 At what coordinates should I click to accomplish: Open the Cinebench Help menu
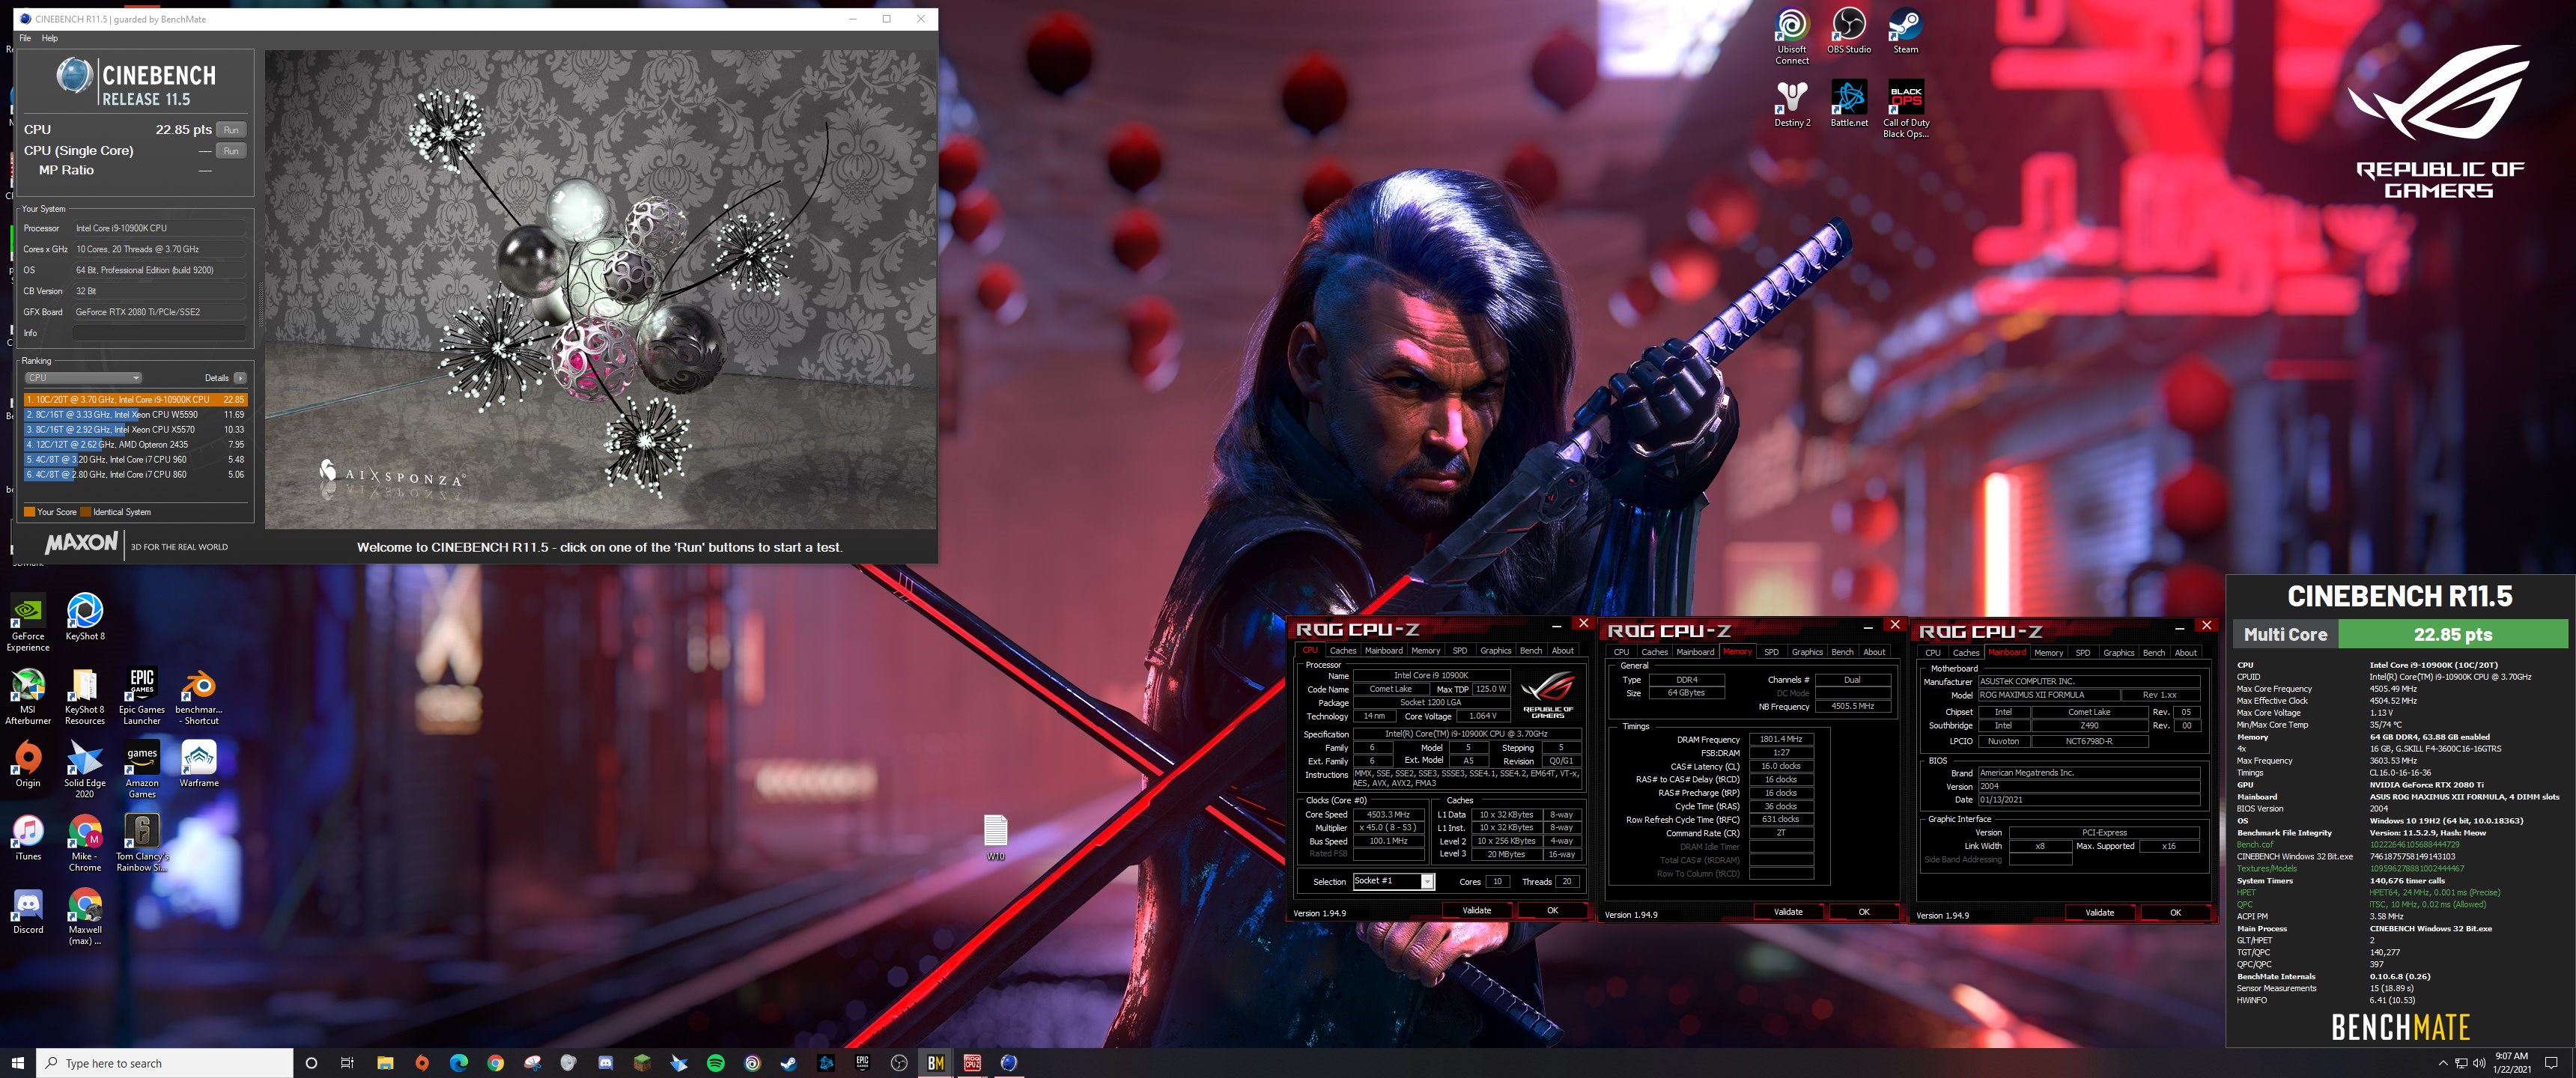point(49,38)
